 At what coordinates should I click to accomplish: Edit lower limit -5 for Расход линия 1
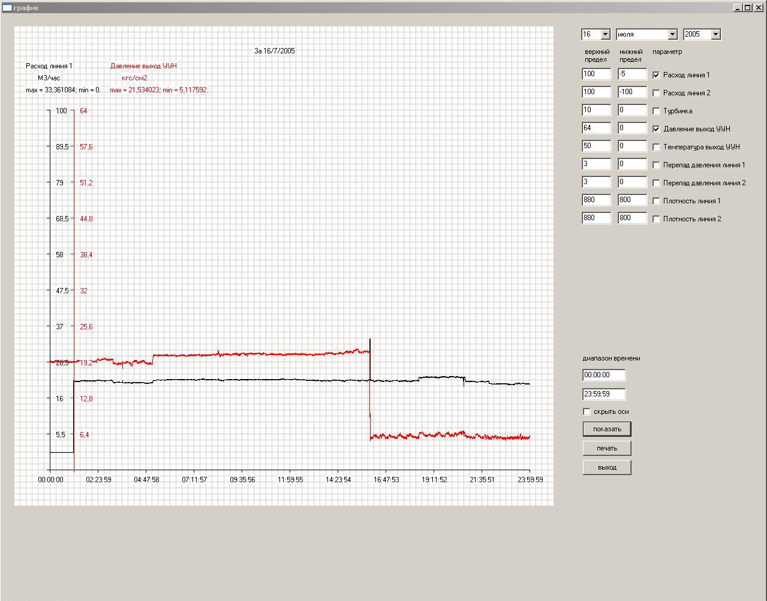point(632,74)
